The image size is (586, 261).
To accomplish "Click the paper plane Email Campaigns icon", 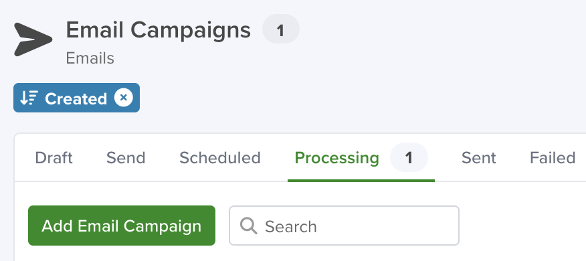I will click(33, 39).
